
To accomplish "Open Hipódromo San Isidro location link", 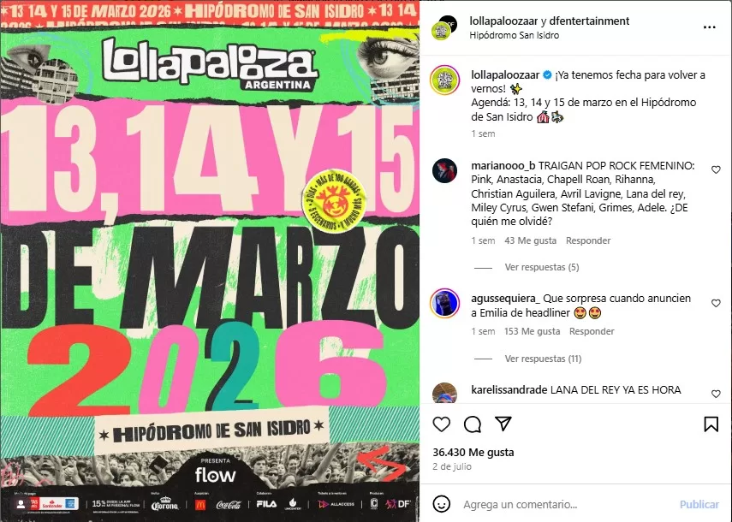I will 514,35.
